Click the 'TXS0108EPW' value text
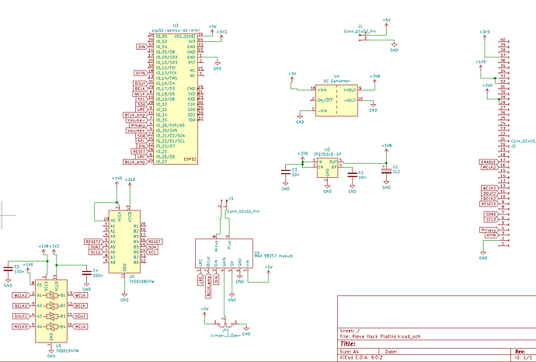The width and height of the screenshot is (536, 362). click(141, 282)
